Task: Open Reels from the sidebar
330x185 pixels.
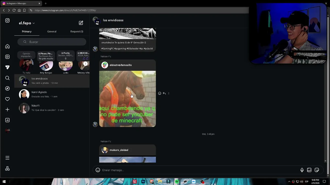Action: [x=7, y=57]
